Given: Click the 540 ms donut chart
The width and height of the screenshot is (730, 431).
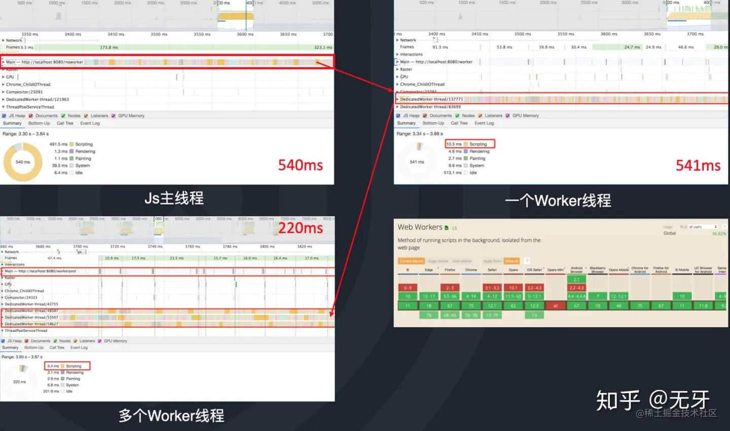Looking at the screenshot, I should pyautogui.click(x=23, y=162).
